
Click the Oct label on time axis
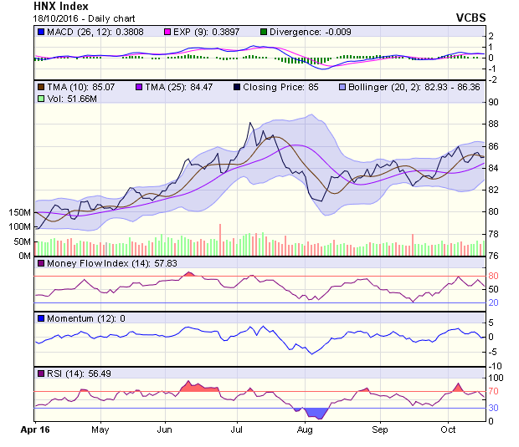(x=449, y=430)
